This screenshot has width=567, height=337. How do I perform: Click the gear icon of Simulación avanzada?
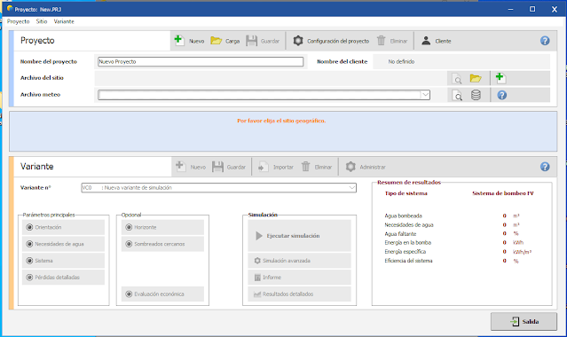pos(257,261)
